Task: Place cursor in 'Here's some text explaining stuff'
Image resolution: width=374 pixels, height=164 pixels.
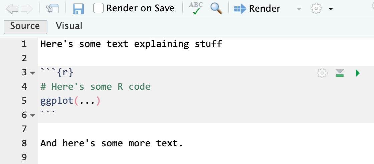Action: [131, 44]
